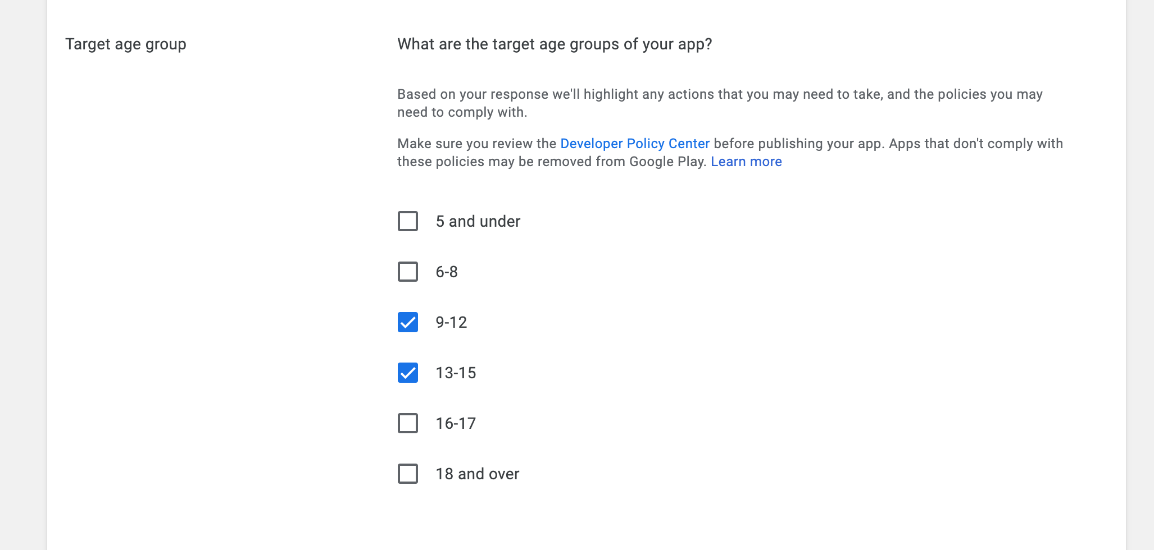The image size is (1154, 550).
Task: Deselect the 13-15 age group checkbox
Action: [408, 373]
